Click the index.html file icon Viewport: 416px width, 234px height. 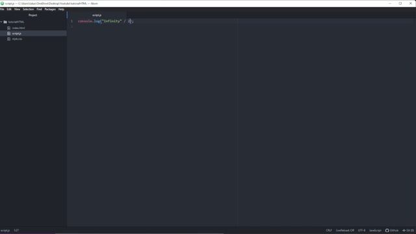click(8, 28)
